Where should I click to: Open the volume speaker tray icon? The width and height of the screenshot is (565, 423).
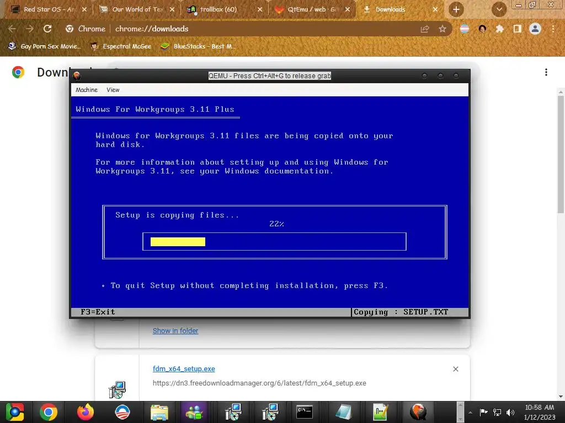[x=510, y=412]
